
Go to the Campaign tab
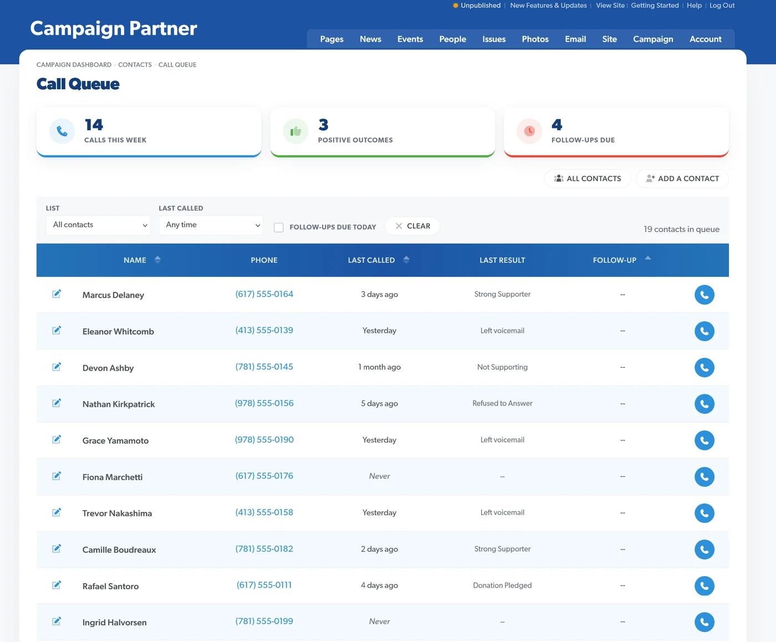point(653,39)
